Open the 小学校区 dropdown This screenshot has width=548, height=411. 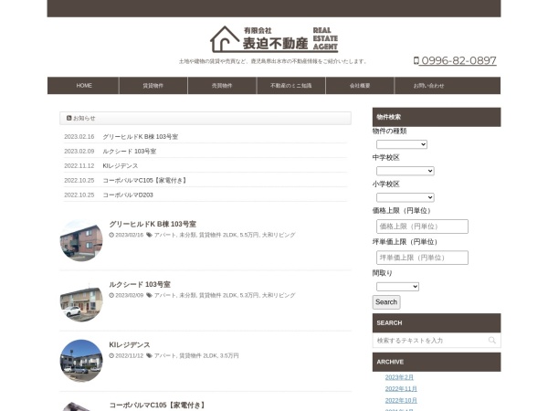405,197
